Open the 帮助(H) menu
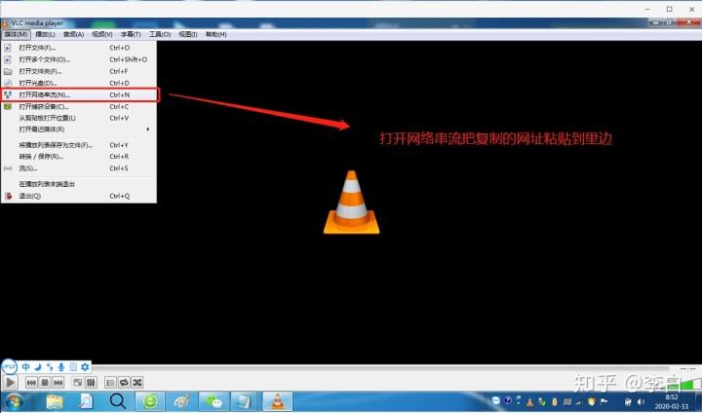The image size is (702, 413). 215,34
